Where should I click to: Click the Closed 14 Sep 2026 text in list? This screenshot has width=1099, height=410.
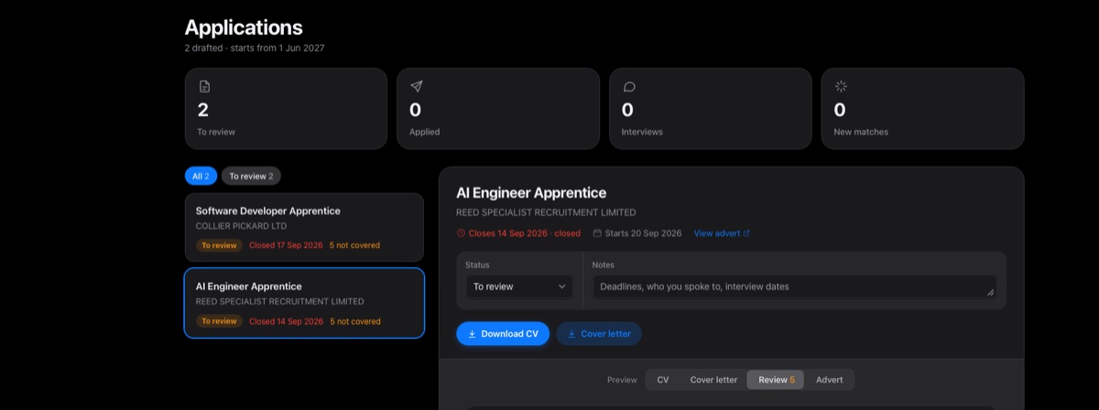[x=286, y=321]
